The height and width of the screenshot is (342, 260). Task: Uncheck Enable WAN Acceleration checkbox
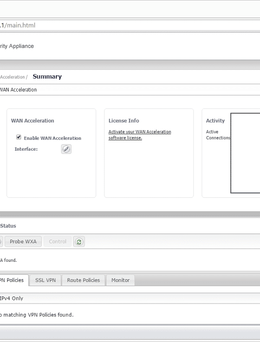click(19, 137)
